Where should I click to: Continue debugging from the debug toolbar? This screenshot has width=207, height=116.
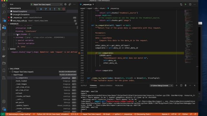[41, 9]
